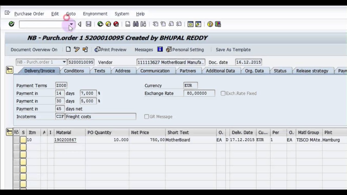Select the Delivery/Invoice tab
The image size is (347, 195).
coord(40,71)
